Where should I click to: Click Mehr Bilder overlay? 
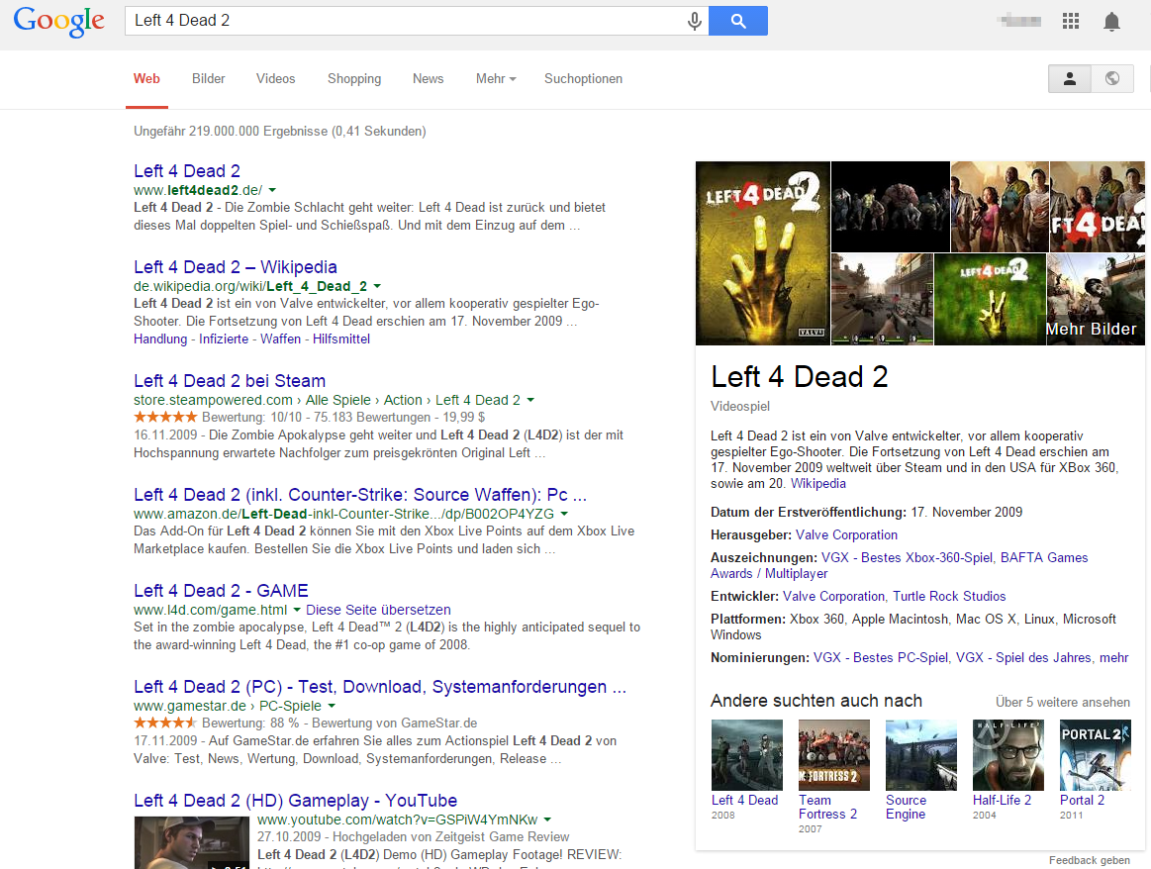click(x=1091, y=329)
